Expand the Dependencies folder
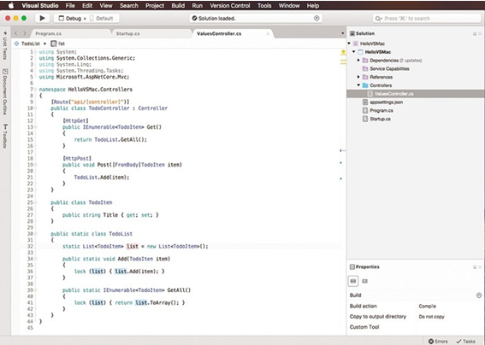This screenshot has width=485, height=345. 358,61
